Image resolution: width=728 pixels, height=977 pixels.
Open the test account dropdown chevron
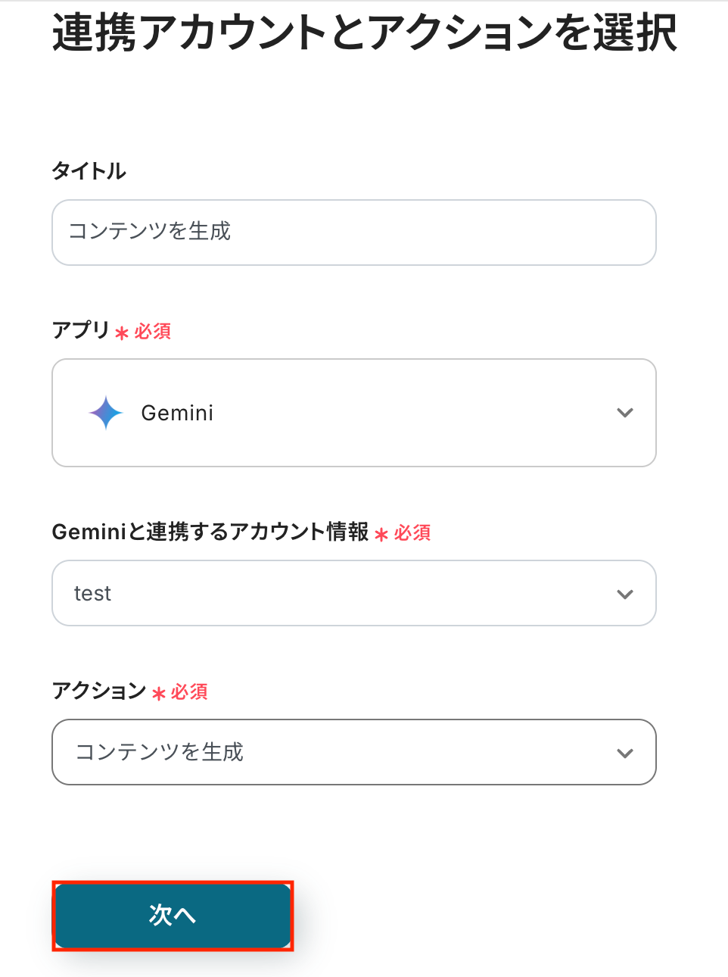click(x=624, y=594)
